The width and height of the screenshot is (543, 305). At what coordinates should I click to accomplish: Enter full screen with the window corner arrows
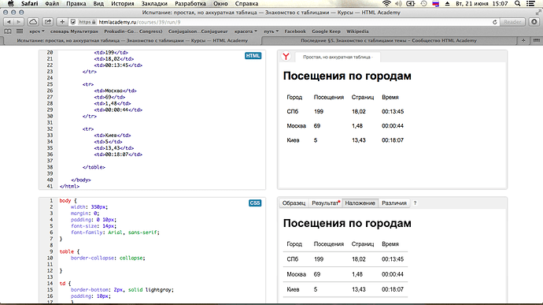tap(538, 12)
